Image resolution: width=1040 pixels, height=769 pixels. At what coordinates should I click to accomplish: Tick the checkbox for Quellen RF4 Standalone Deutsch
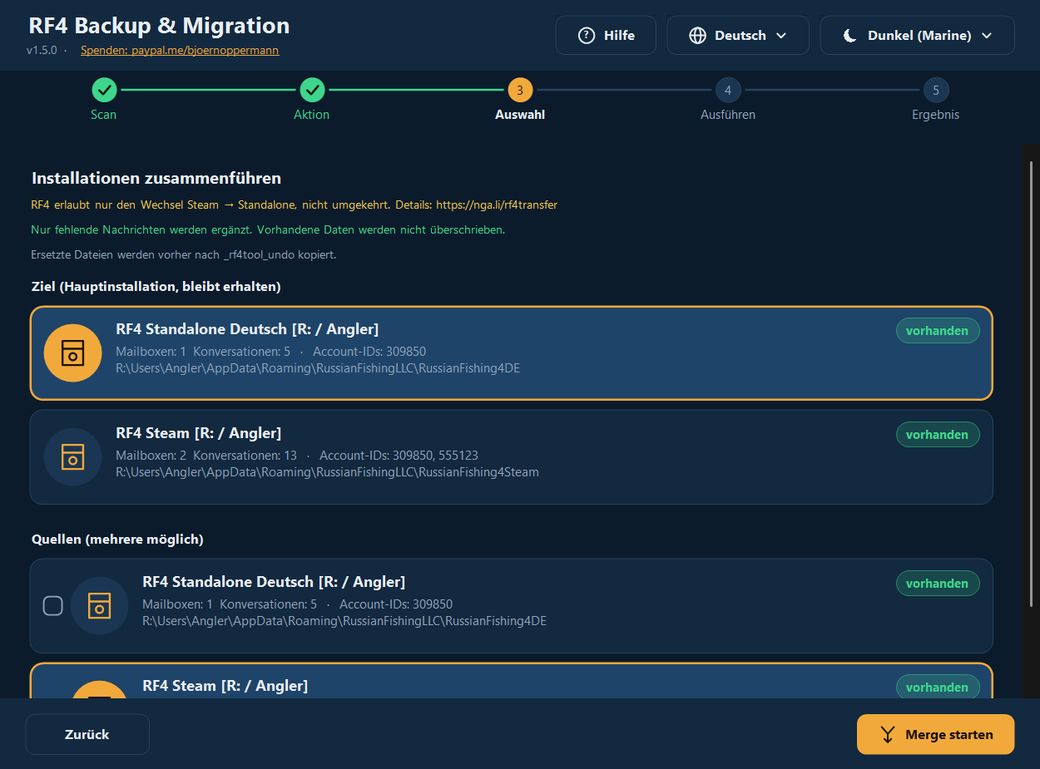(x=52, y=606)
